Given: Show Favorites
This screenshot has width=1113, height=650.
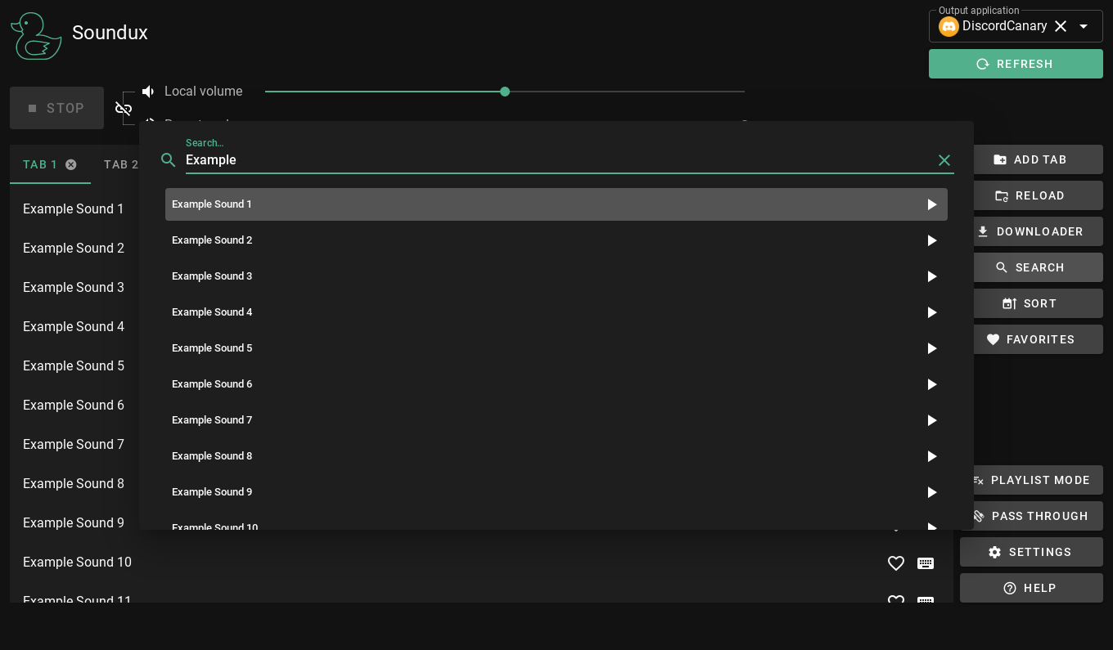Looking at the screenshot, I should tap(1038, 339).
